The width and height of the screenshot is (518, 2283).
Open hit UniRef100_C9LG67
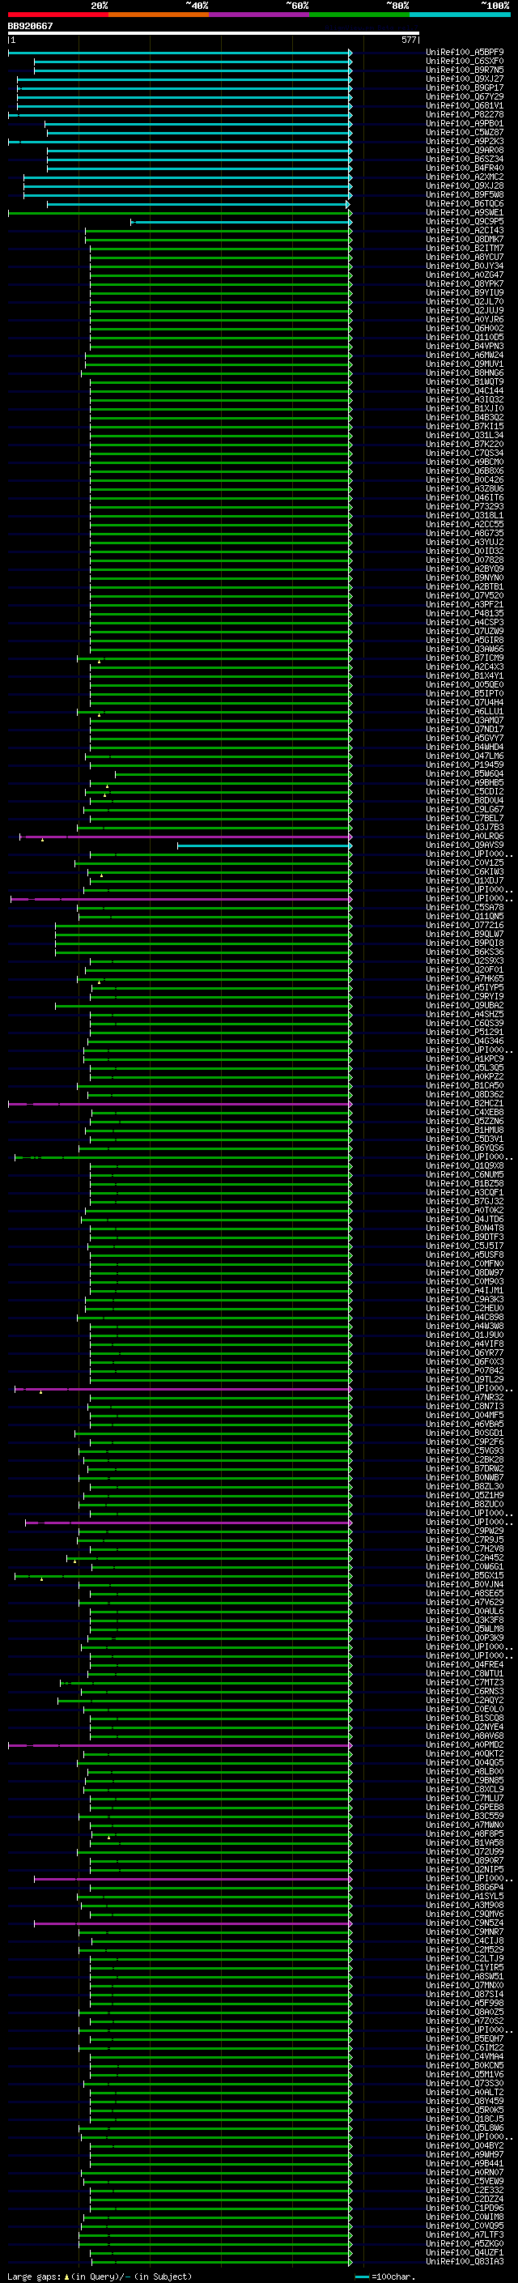465,809
